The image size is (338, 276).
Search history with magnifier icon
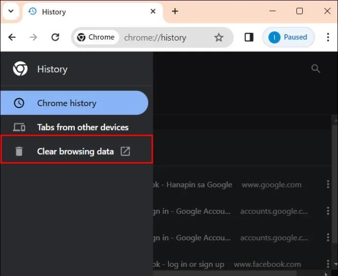point(315,69)
